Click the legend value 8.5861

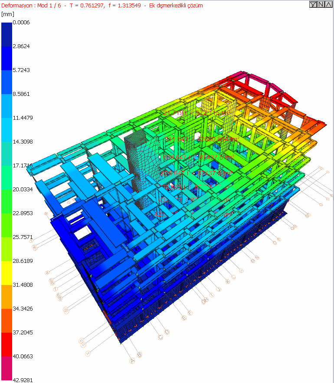21,94
